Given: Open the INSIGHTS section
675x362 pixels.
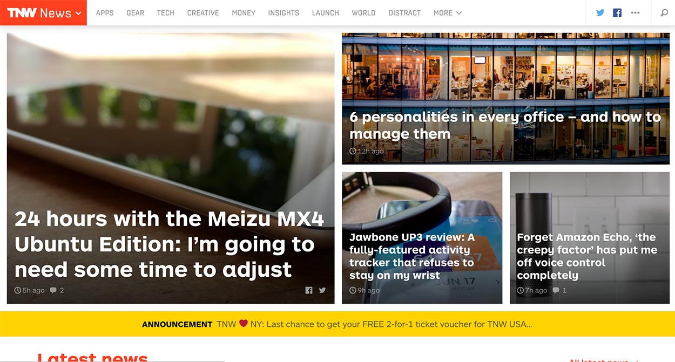Looking at the screenshot, I should tap(283, 13).
